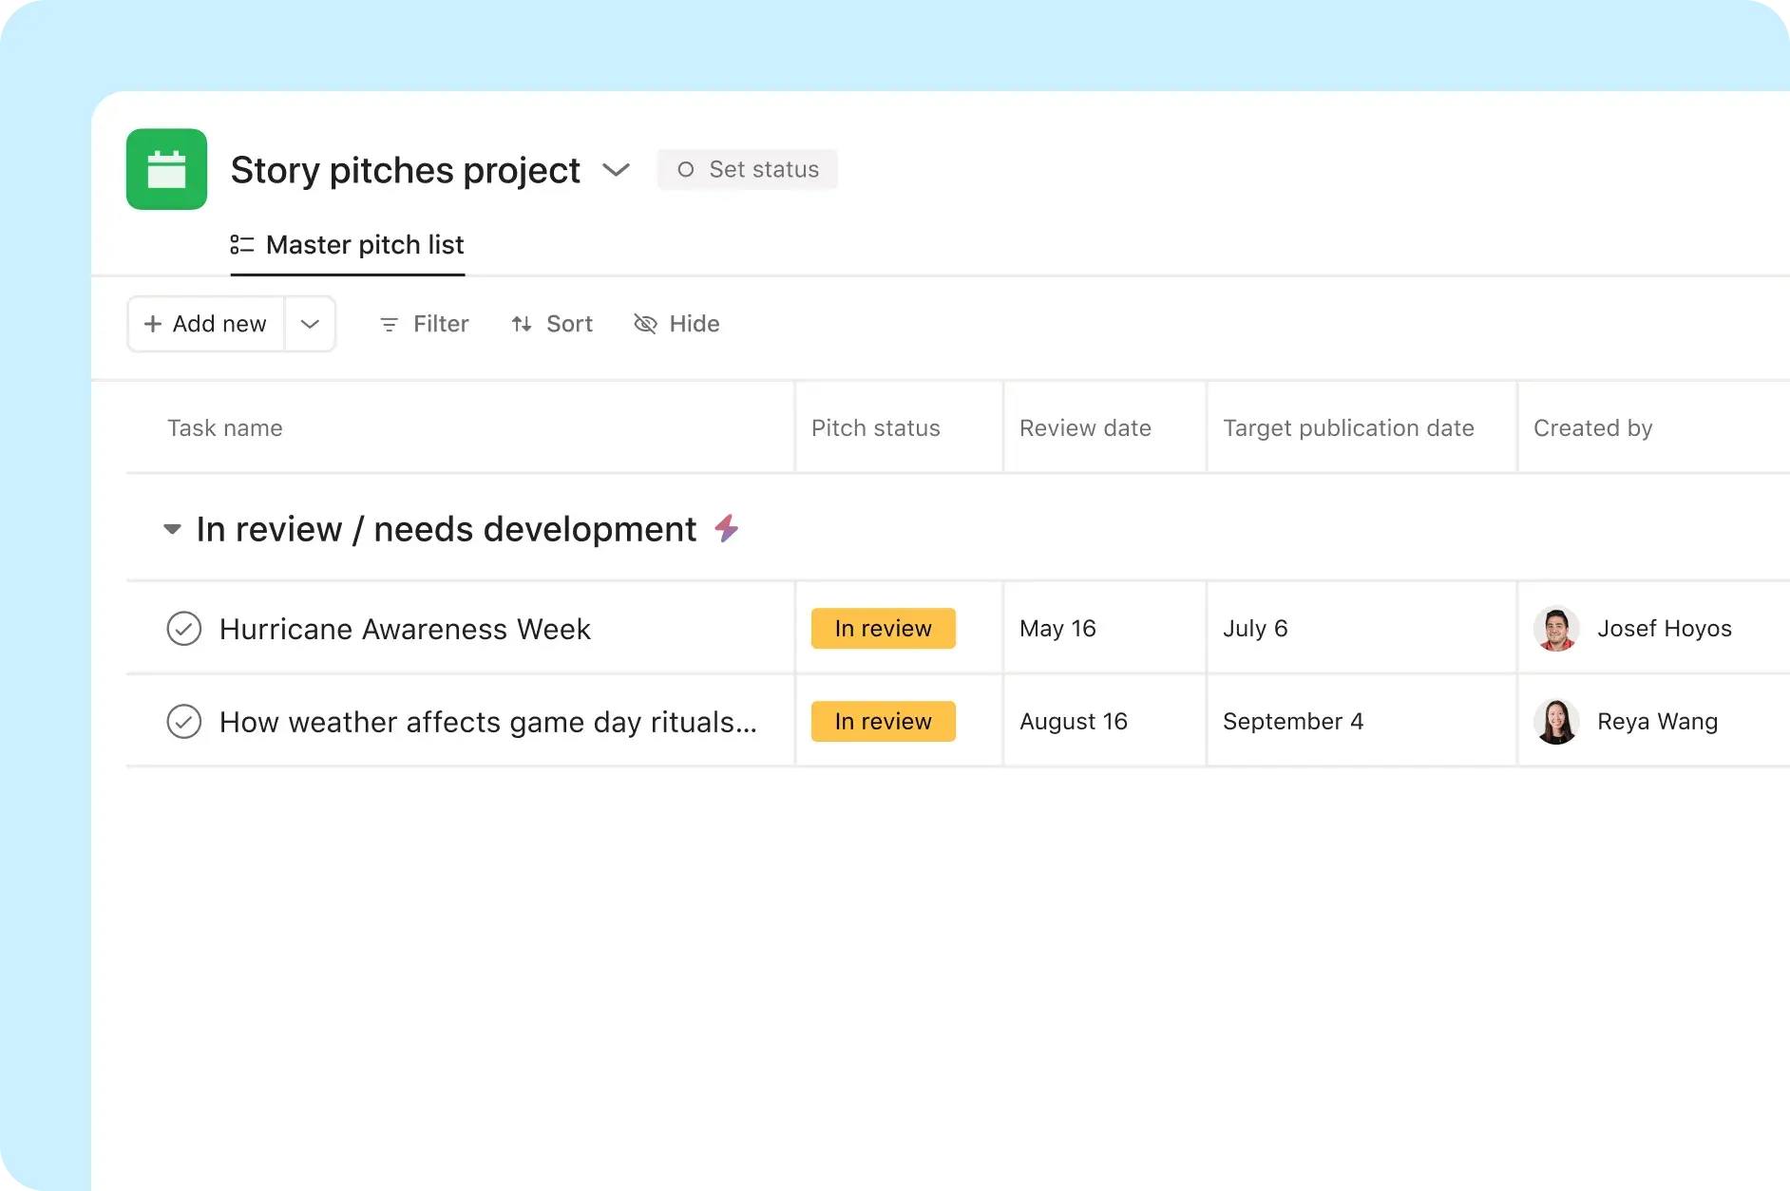Click Reya Wang's profile picture

coord(1556,721)
